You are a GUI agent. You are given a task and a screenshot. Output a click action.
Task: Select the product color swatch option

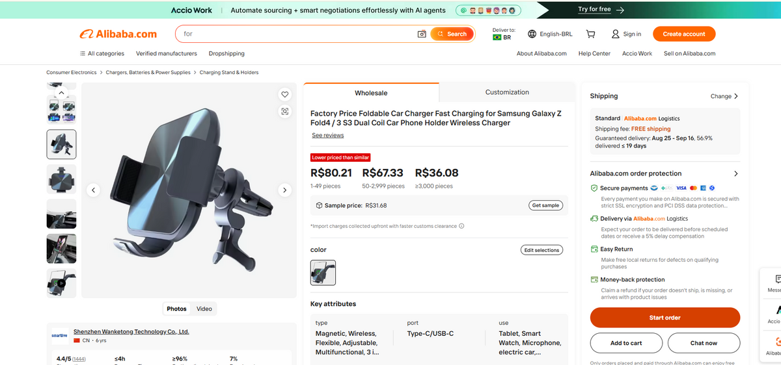[323, 273]
